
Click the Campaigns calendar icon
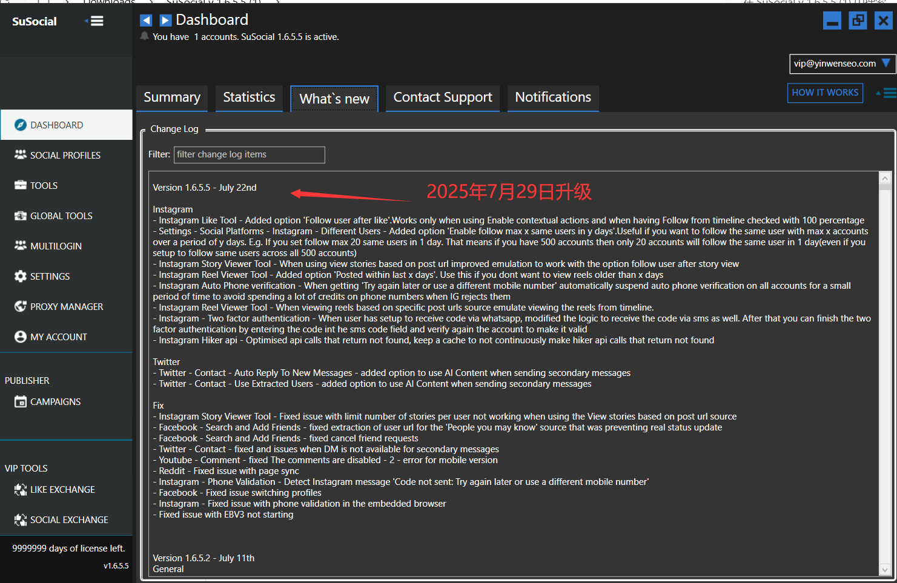tap(20, 401)
